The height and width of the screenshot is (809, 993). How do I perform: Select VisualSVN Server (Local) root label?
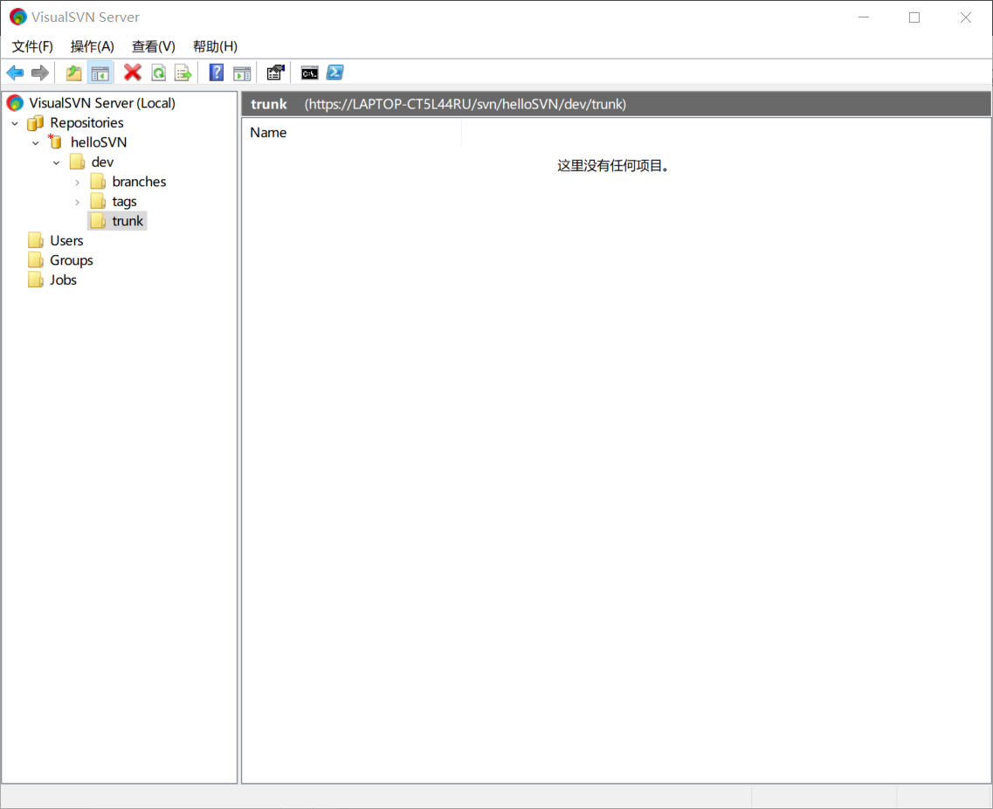coord(102,102)
